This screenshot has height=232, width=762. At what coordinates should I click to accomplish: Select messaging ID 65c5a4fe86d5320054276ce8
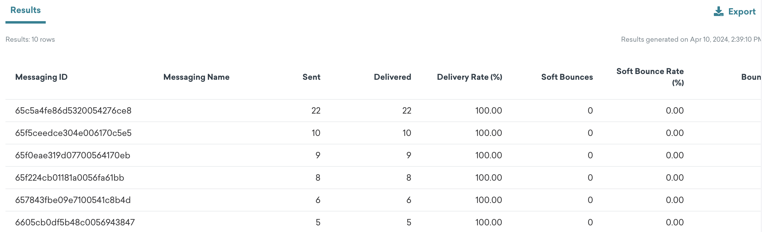pyautogui.click(x=73, y=111)
